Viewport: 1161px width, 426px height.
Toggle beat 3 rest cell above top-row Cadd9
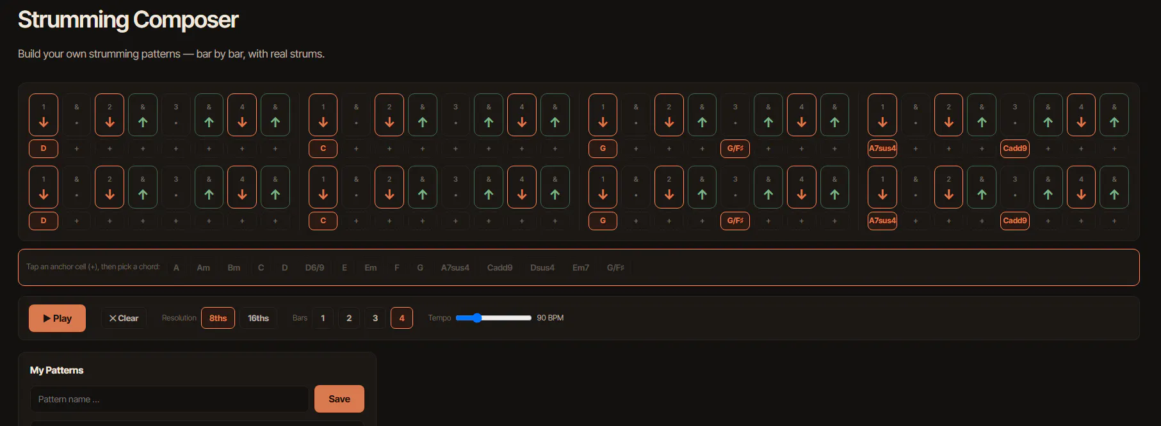pyautogui.click(x=1015, y=115)
